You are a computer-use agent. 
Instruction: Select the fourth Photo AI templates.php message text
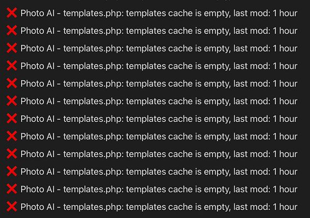(x=159, y=66)
